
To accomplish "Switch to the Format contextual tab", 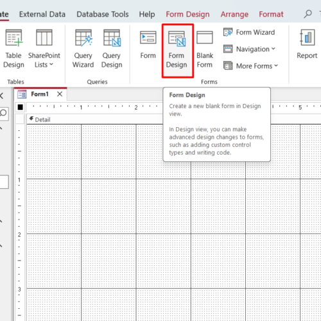I will pyautogui.click(x=271, y=14).
